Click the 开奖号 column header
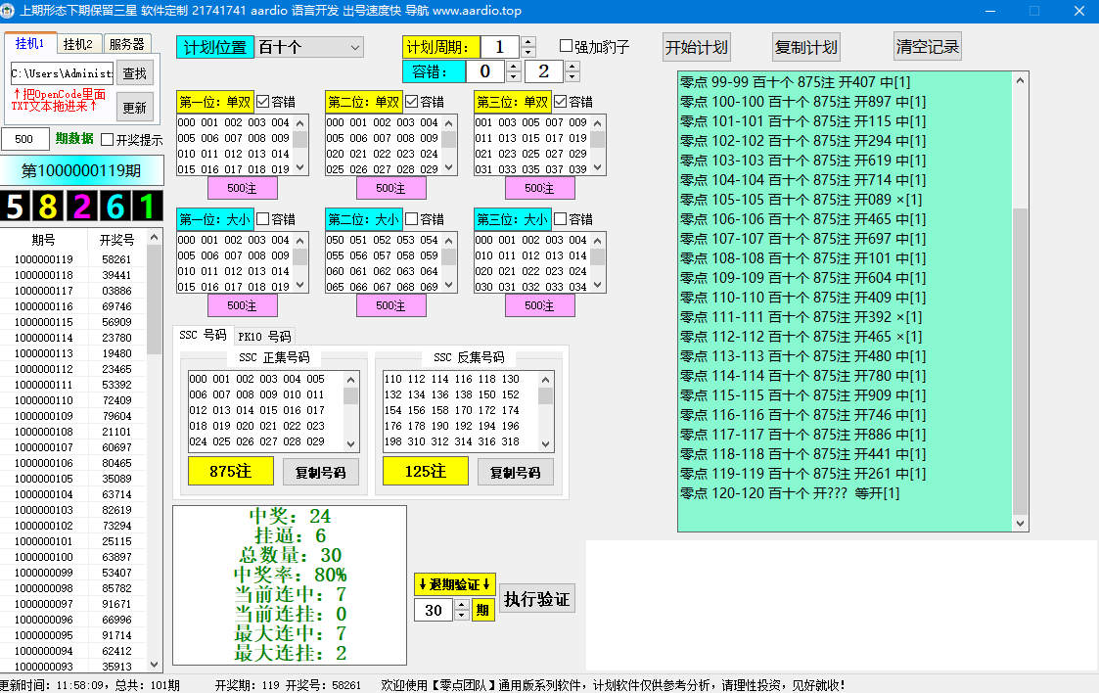The width and height of the screenshot is (1099, 693). click(x=117, y=240)
